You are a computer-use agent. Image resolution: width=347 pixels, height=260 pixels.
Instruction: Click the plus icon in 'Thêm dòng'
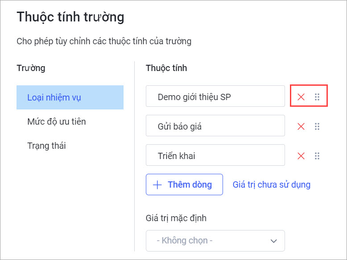coord(157,185)
